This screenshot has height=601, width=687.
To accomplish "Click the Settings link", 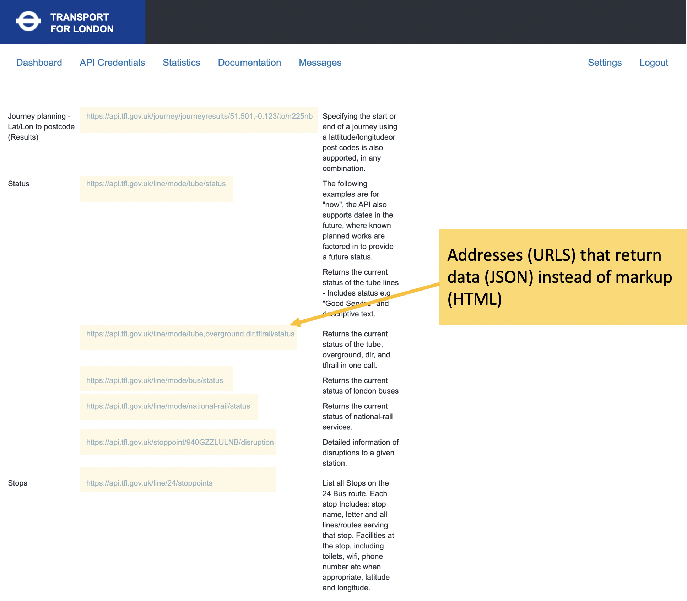I will pos(605,63).
